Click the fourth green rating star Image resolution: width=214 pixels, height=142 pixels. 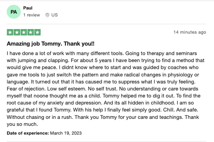31,33
